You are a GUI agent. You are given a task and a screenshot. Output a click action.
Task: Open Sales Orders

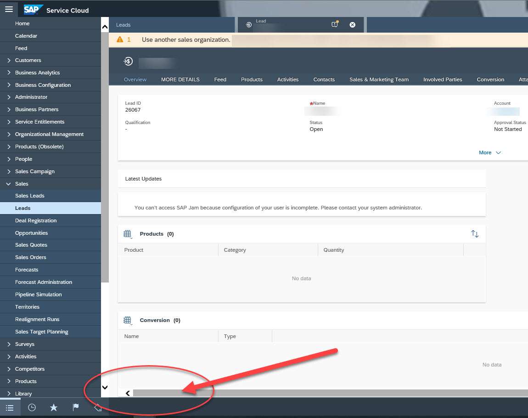[51, 257]
